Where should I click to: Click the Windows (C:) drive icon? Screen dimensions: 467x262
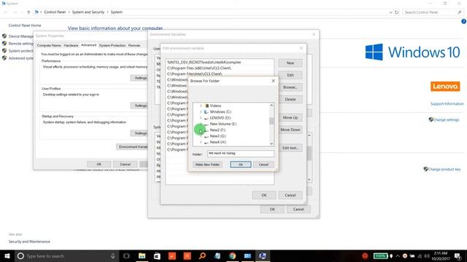pyautogui.click(x=206, y=112)
